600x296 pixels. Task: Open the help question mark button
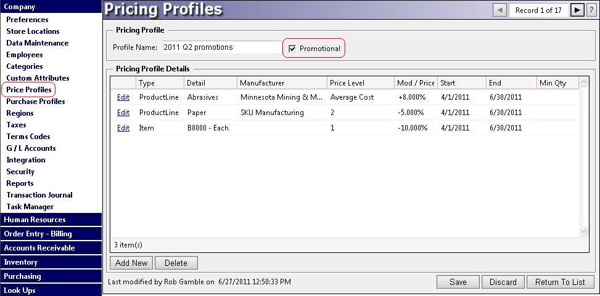coord(591,10)
